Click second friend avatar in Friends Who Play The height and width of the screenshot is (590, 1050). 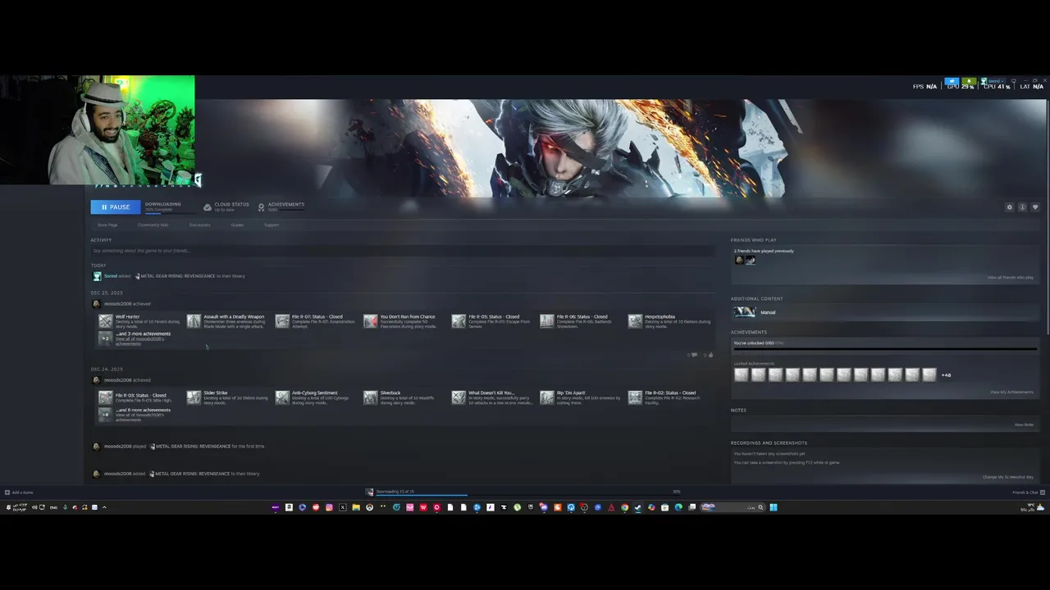[750, 260]
